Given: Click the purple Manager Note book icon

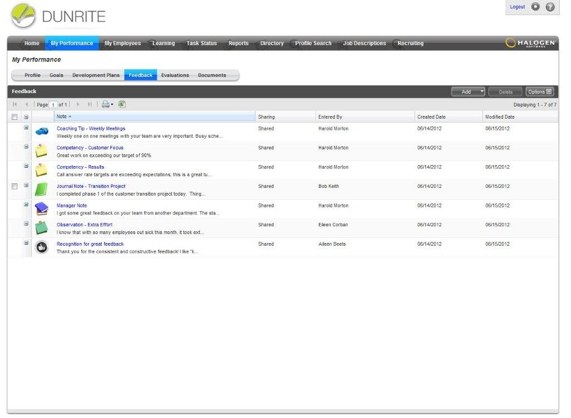Looking at the screenshot, I should [41, 208].
